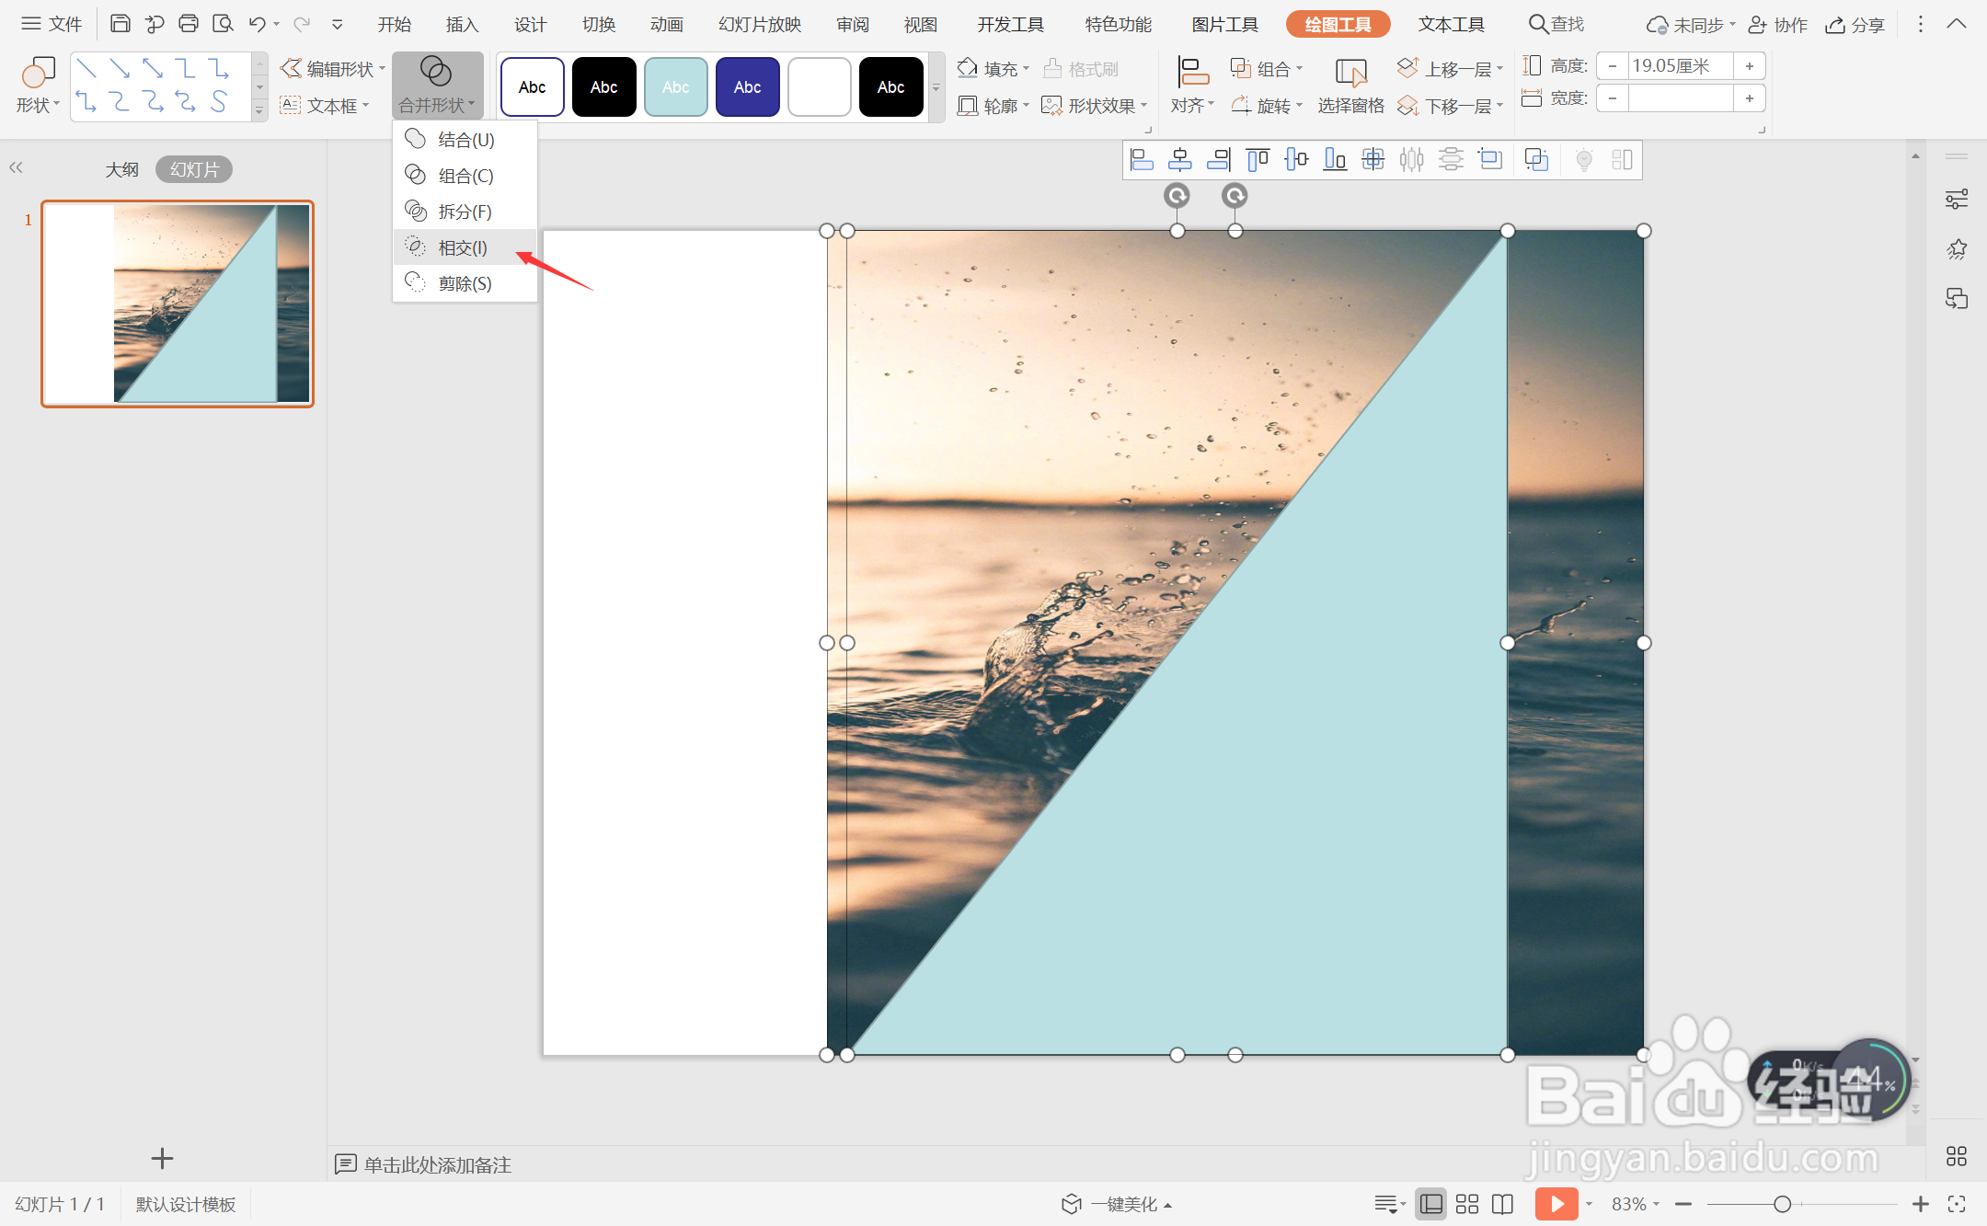Collapse the ribbon with the chevron
Image resolution: width=1987 pixels, height=1226 pixels.
pyautogui.click(x=1957, y=24)
